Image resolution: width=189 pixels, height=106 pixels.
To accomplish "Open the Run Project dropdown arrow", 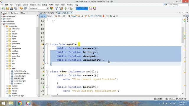I will tap(68, 9).
